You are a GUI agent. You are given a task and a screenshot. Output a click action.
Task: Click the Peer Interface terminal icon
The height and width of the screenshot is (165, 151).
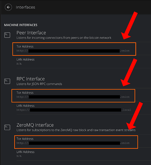[7, 35]
